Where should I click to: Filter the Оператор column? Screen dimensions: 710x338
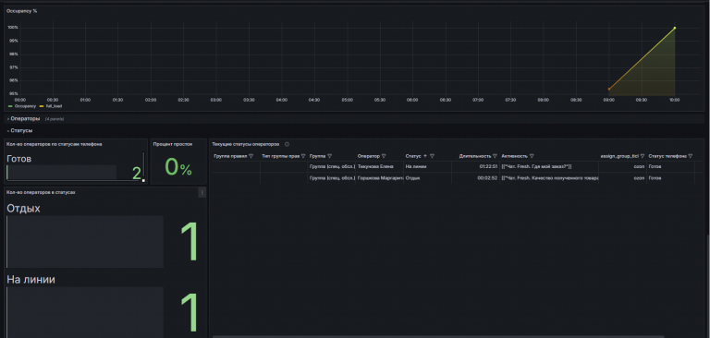tap(384, 156)
